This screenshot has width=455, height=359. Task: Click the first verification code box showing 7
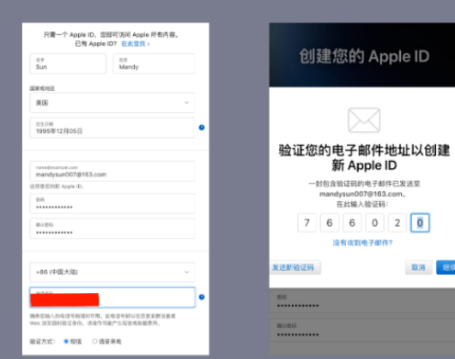(x=306, y=223)
